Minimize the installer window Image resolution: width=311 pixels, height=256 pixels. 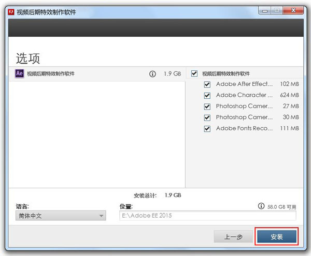coord(264,11)
